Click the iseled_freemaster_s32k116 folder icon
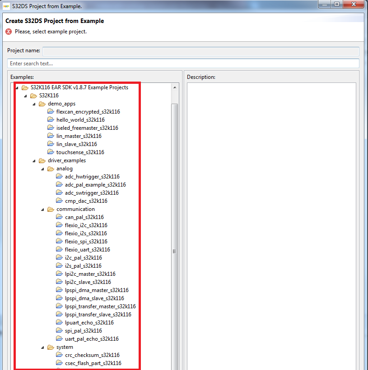Screen dimensions: 368x370 [51, 128]
